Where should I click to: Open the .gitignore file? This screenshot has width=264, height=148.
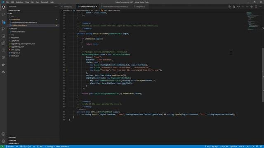point(33,41)
